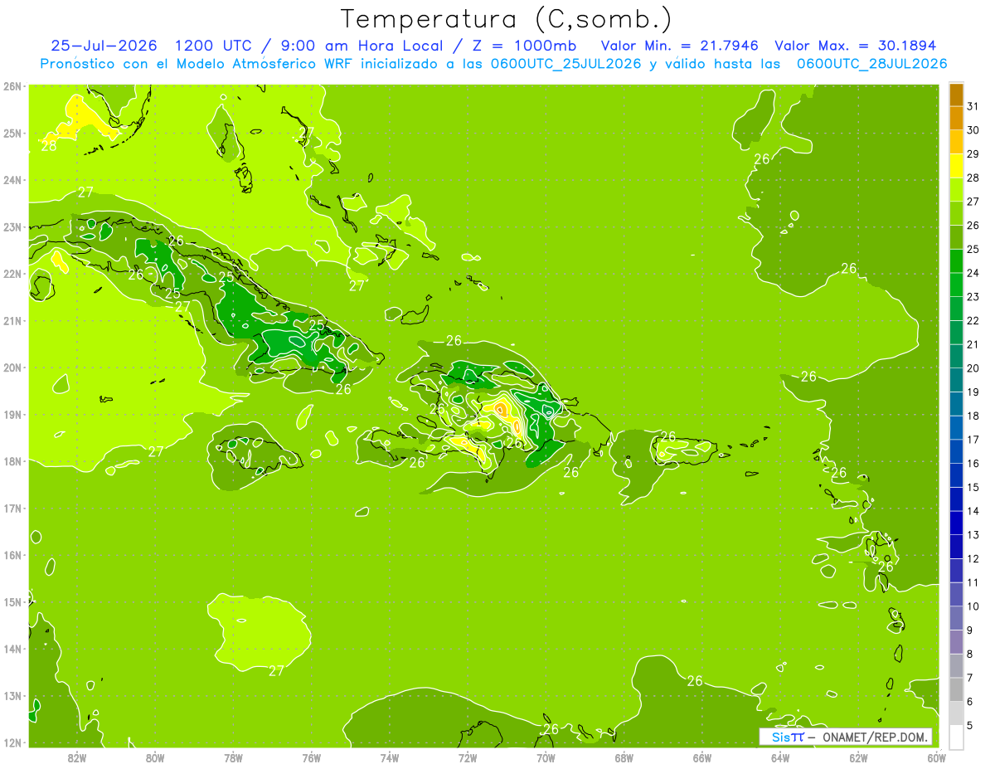This screenshot has height=769, width=995.
Task: Click the title "Temperatura (C,somb.)"
Action: coord(506,19)
